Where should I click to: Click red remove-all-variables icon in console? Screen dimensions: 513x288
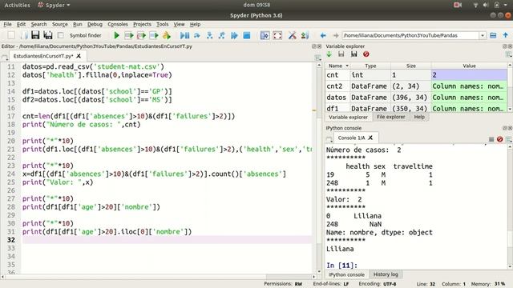pyautogui.click(x=499, y=139)
